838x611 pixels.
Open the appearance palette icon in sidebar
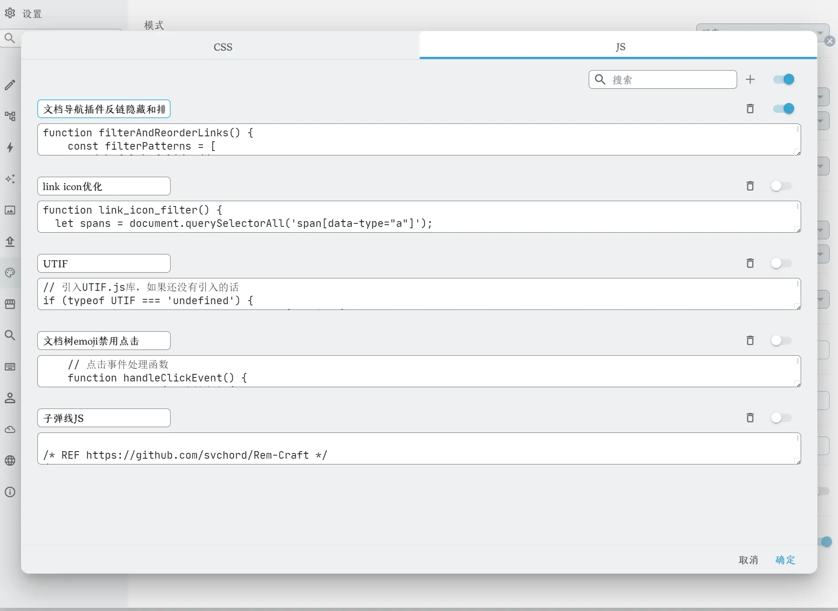pyautogui.click(x=10, y=273)
